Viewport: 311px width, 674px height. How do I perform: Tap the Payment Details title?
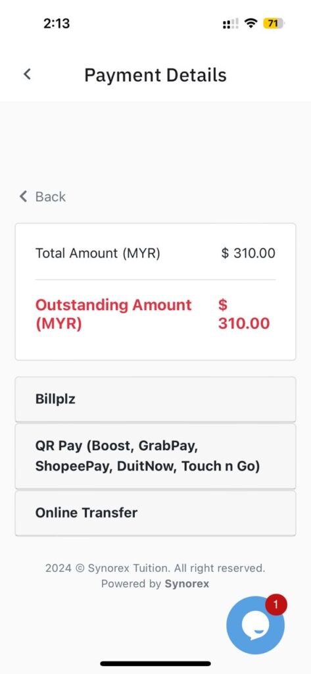pyautogui.click(x=155, y=75)
